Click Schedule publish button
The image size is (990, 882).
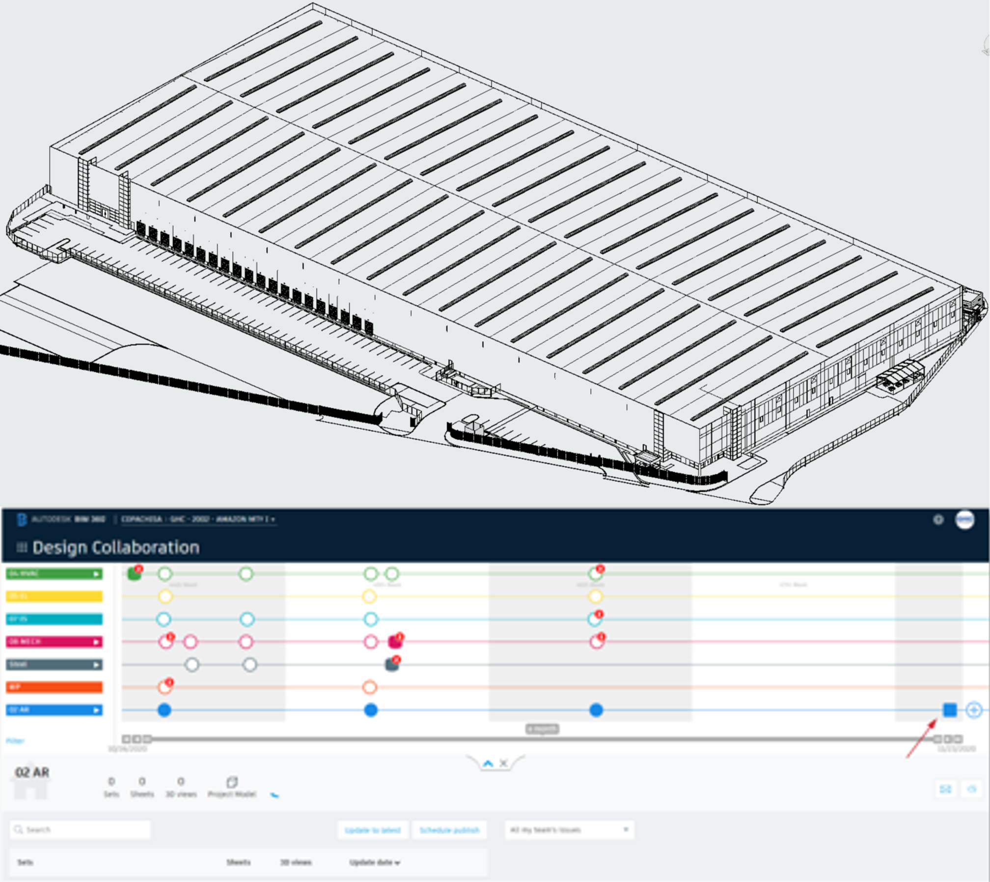tap(449, 830)
